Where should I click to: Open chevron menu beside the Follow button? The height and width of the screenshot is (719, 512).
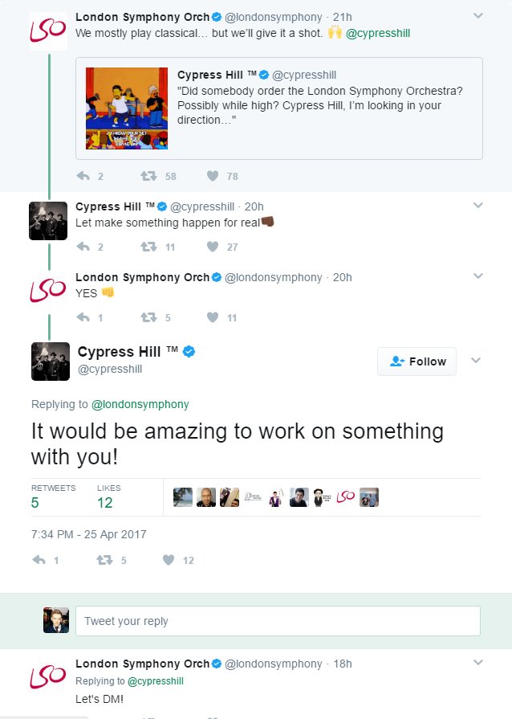(477, 361)
